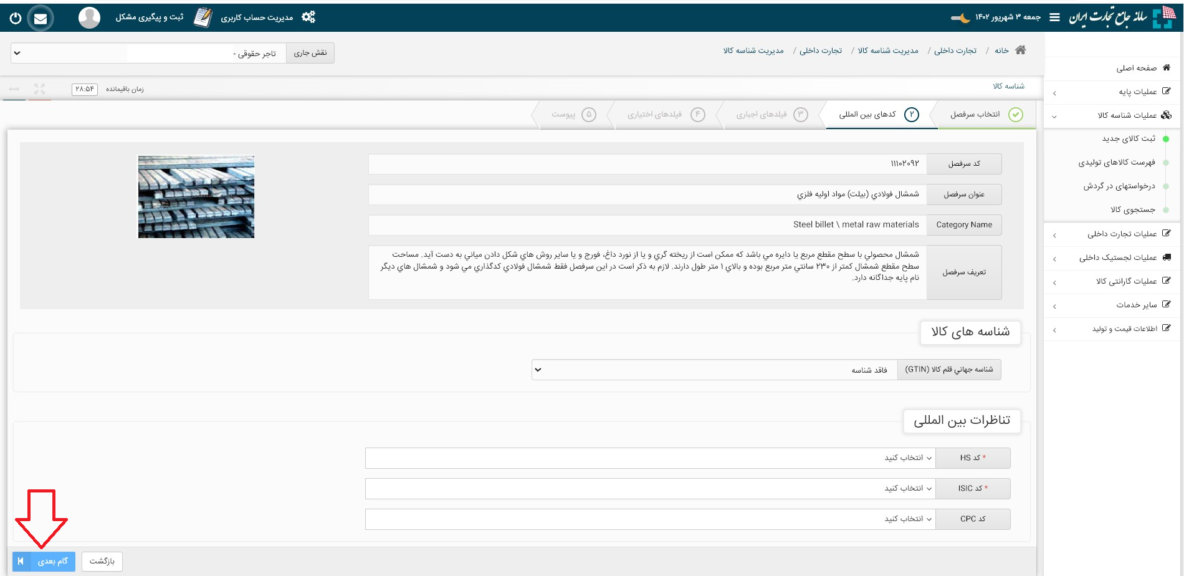The width and height of the screenshot is (1184, 576).
Task: Click the ثبت و پیگیری مشکل link text
Action: 150,17
